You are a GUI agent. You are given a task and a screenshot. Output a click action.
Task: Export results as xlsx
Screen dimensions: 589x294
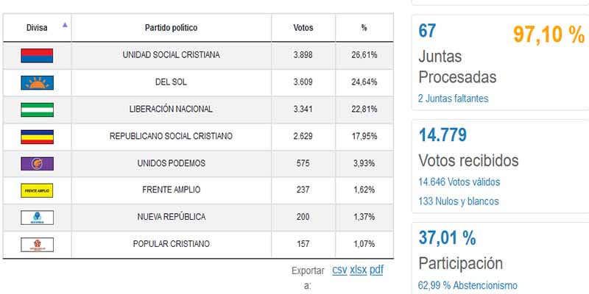358,270
